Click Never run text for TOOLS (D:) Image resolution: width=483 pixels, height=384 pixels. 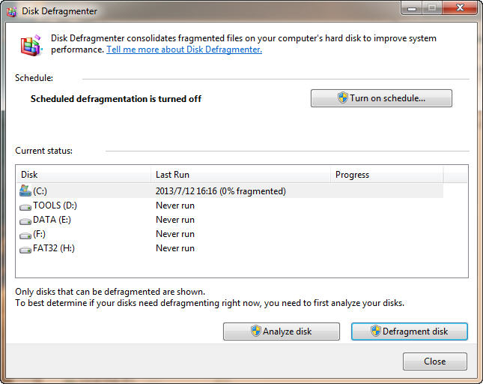tap(175, 205)
